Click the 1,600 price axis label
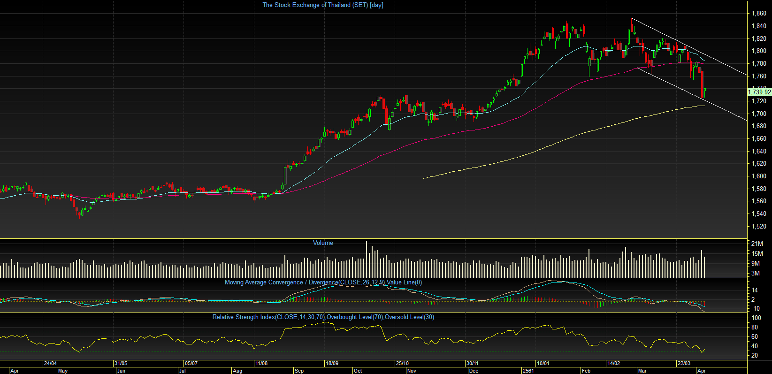The width and height of the screenshot is (772, 374). [759, 176]
